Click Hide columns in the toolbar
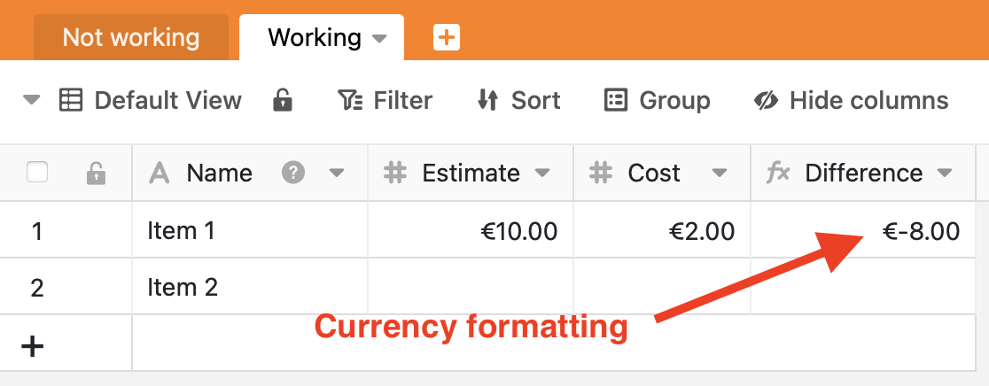 [x=851, y=101]
